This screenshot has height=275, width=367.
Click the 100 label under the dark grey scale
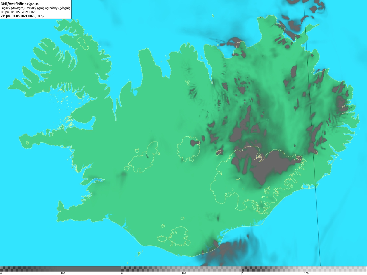click(x=63, y=273)
